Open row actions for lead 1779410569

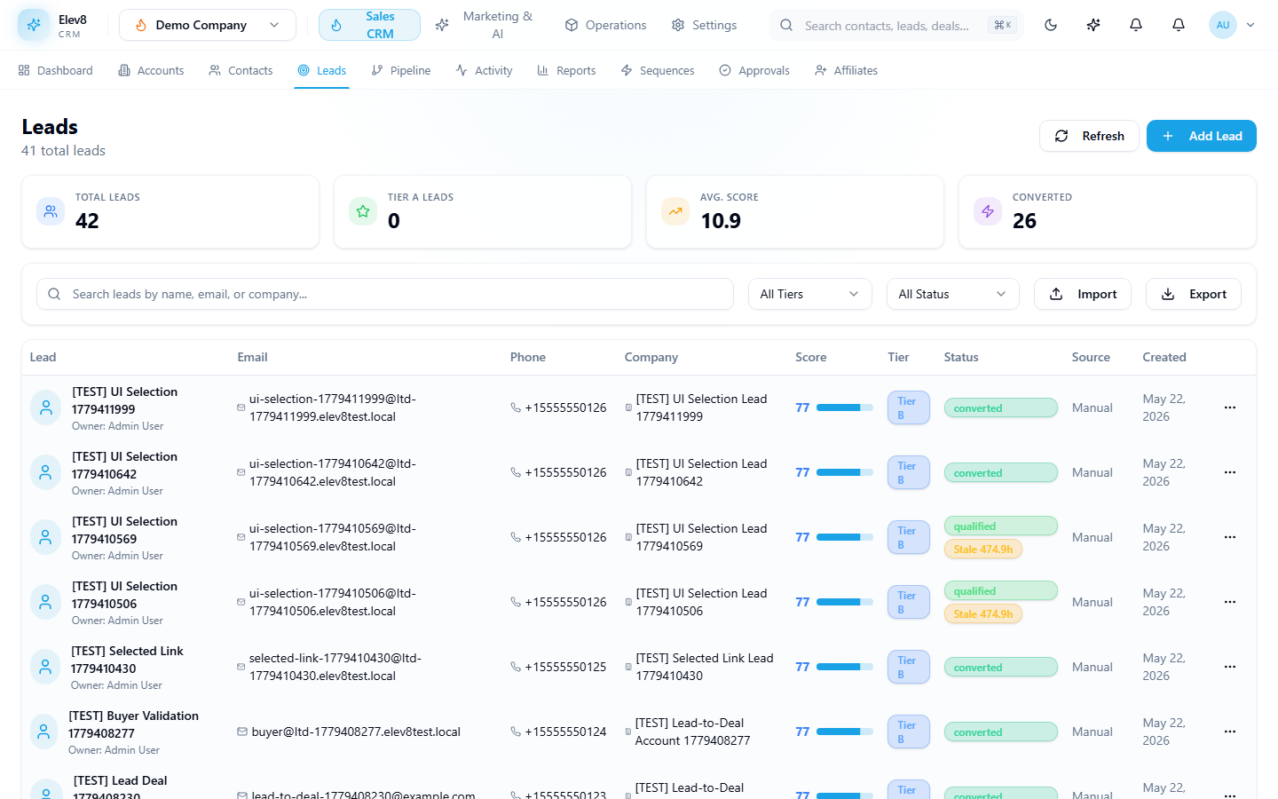[1230, 537]
